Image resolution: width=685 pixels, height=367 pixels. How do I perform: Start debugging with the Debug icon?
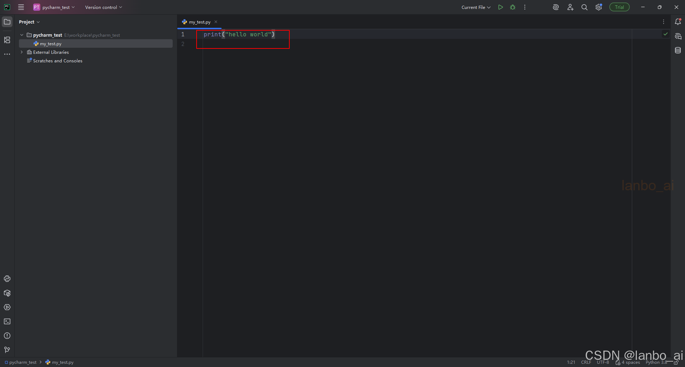[x=513, y=7]
